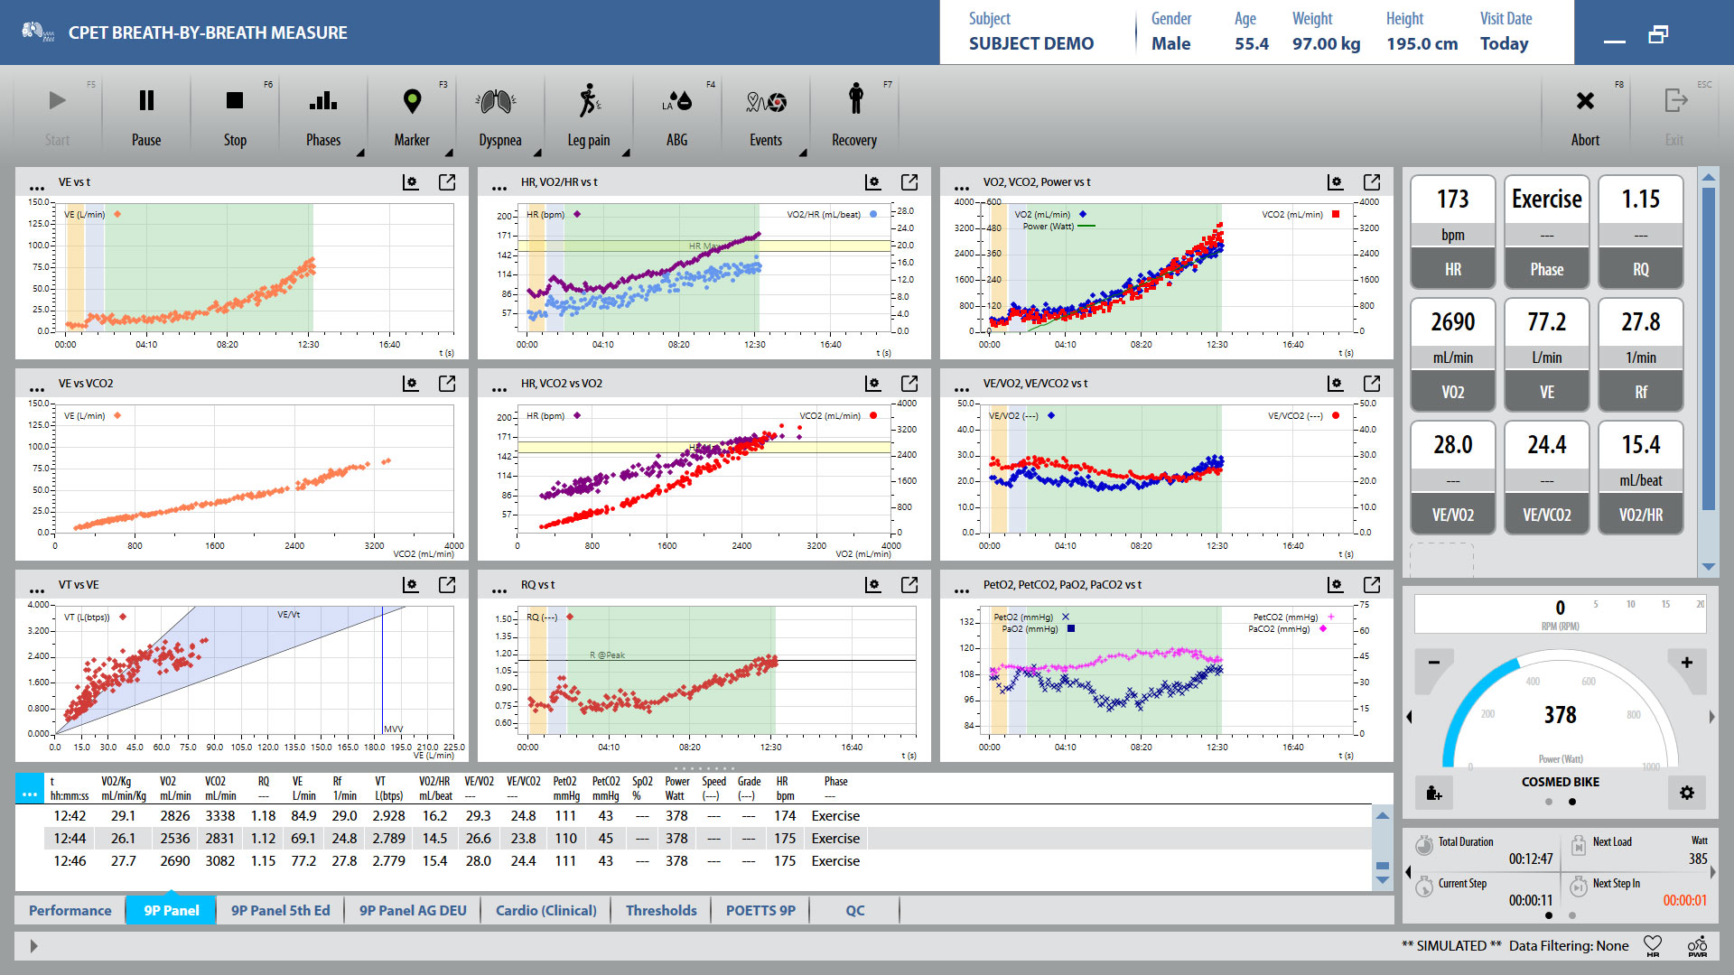
Task: Open the data table options menu
Action: [29, 789]
